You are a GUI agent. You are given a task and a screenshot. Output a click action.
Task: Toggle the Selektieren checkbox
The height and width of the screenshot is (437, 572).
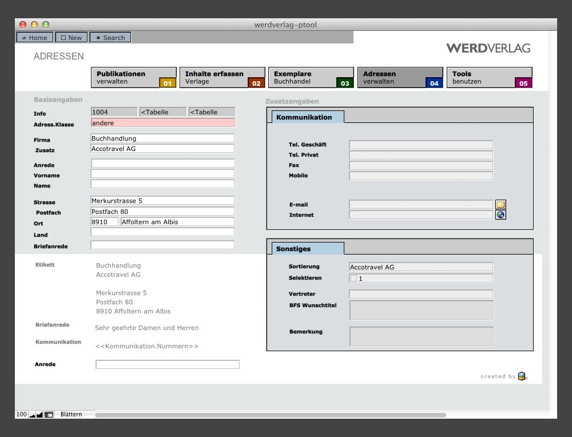point(353,279)
